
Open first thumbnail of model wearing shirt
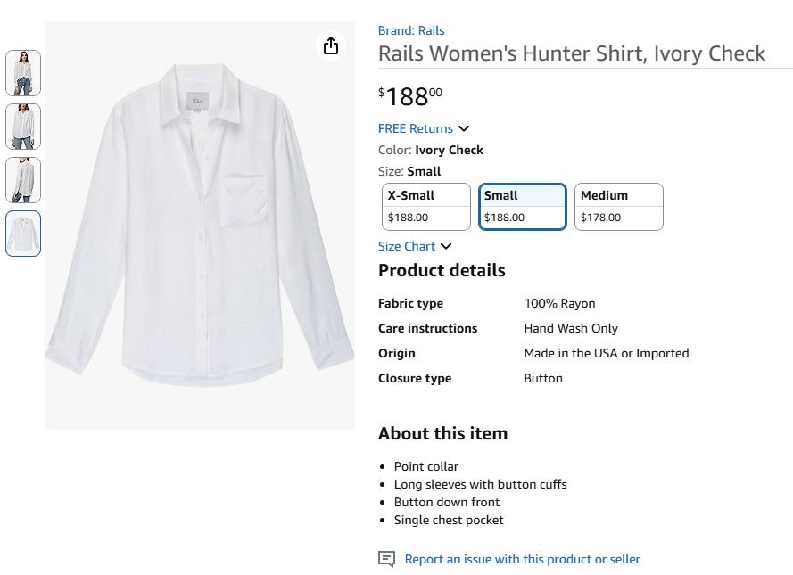pos(23,73)
